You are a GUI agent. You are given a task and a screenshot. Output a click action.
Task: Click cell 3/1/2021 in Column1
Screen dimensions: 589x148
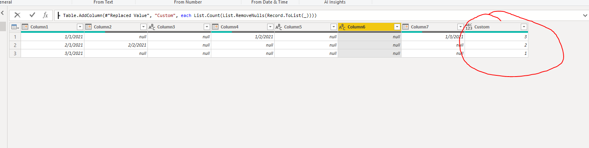[52, 53]
